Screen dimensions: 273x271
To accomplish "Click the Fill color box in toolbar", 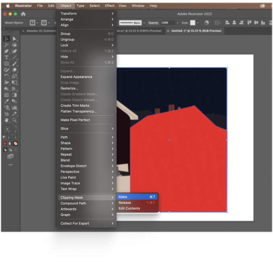I will tap(7, 130).
